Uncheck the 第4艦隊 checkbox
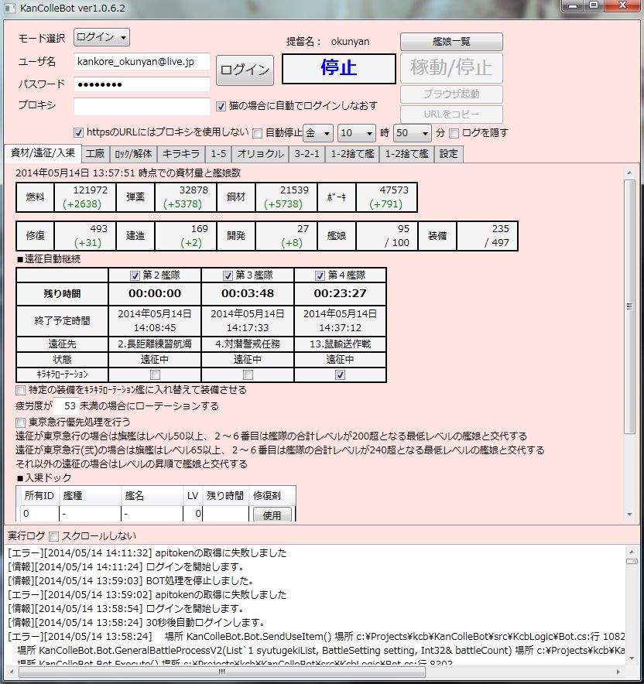Screen dimensions: 644x684 pos(320,275)
